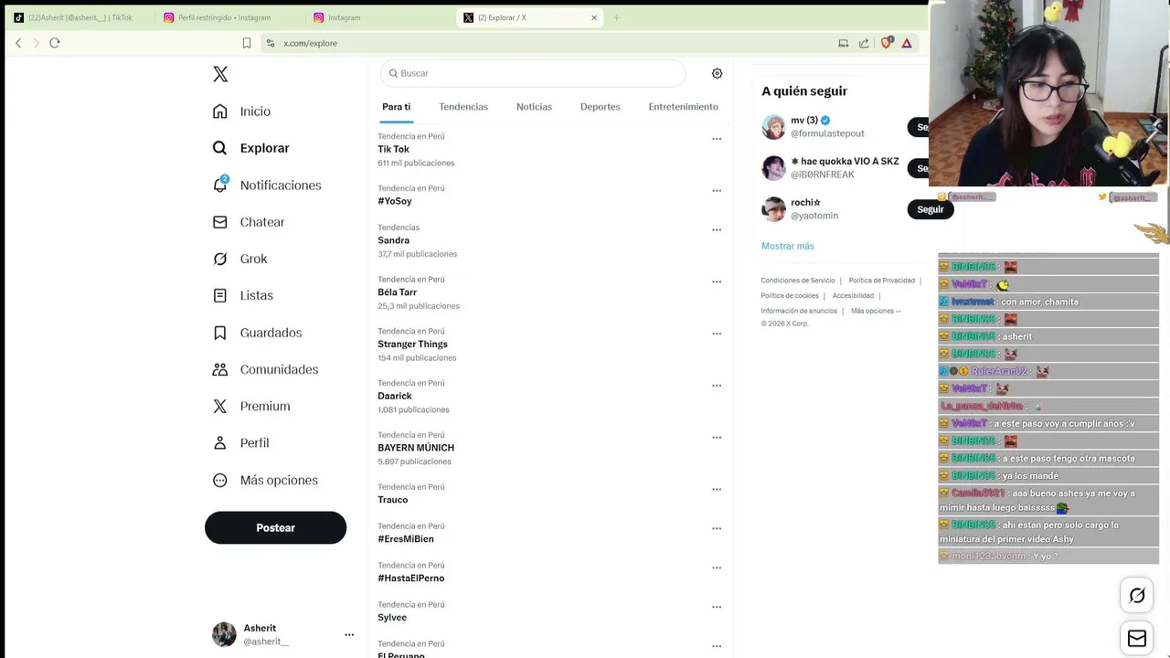Open account options next to Asherit
This screenshot has width=1170, height=658.
click(x=349, y=634)
